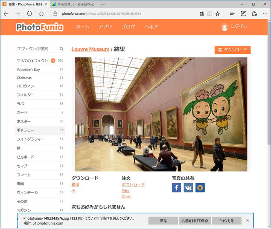
Task: Go back using browser back arrow
Action: (x=6, y=13)
